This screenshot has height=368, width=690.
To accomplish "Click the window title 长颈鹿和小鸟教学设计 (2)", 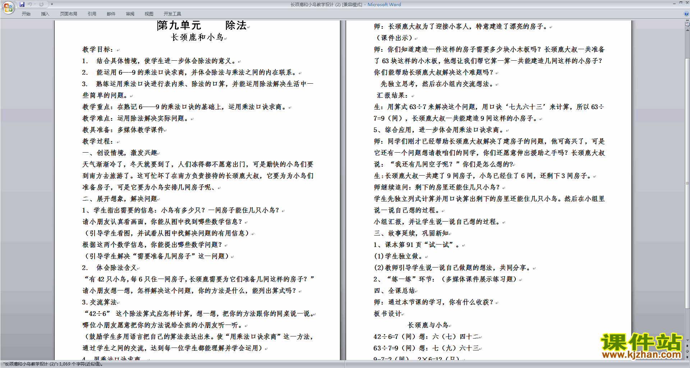I will [x=315, y=5].
